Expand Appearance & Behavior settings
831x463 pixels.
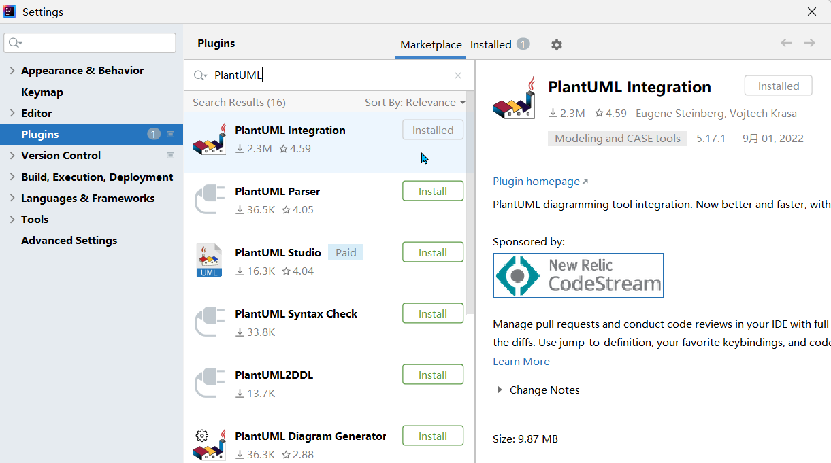[12, 71]
